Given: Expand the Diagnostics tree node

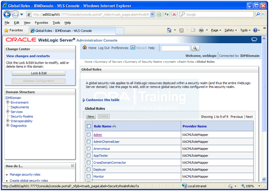Looking at the screenshot, I should pos(8,125).
